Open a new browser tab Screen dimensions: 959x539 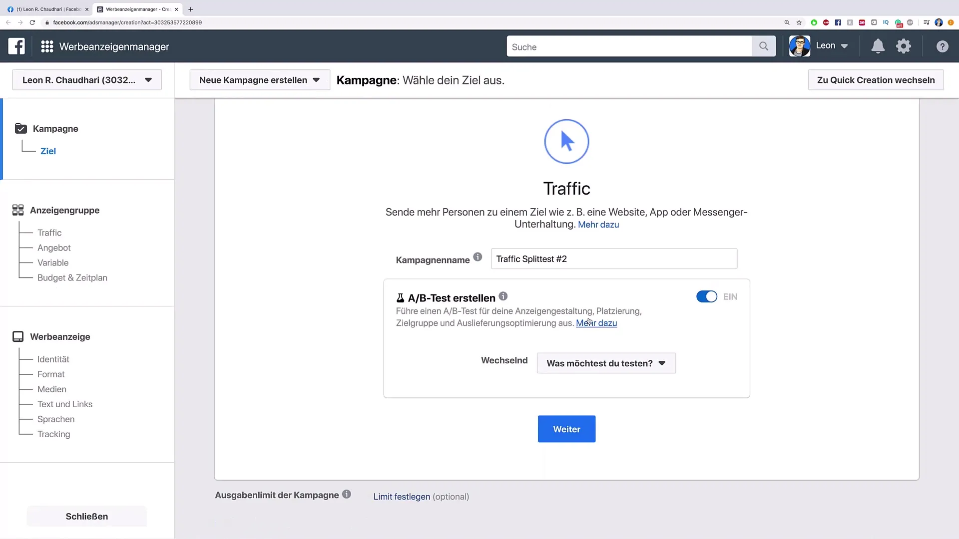coord(191,9)
